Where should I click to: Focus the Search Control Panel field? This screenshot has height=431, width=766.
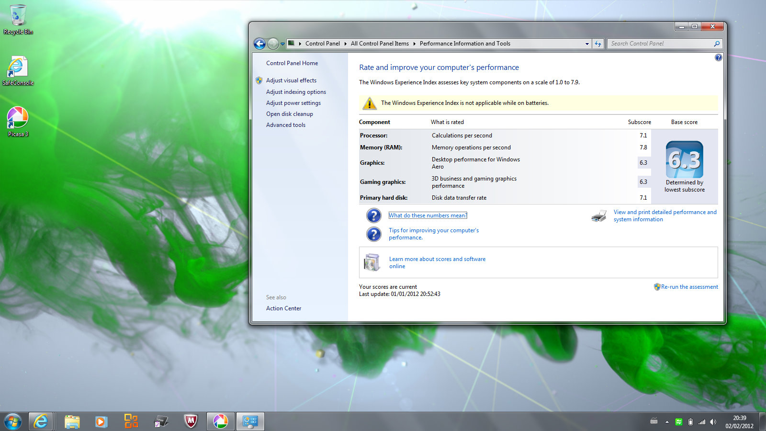click(665, 44)
